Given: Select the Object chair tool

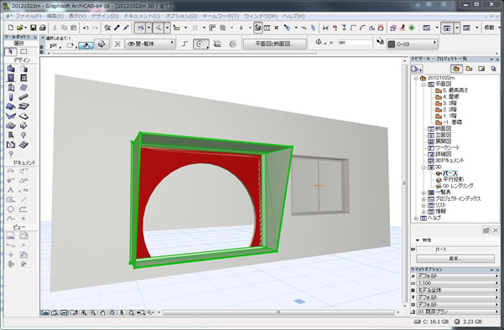Looking at the screenshot, I should 11,135.
